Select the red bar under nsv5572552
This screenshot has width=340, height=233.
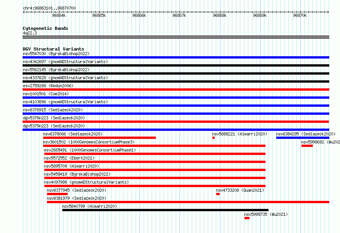(x=155, y=162)
